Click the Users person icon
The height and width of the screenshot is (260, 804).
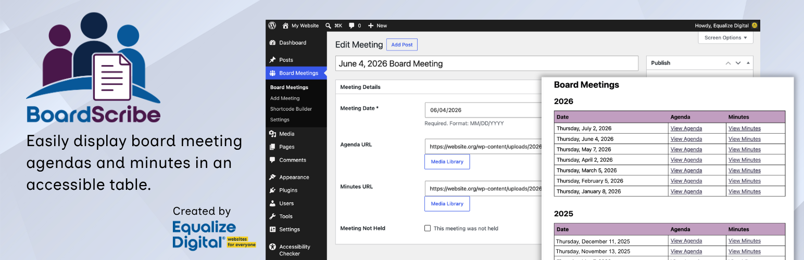tap(272, 203)
